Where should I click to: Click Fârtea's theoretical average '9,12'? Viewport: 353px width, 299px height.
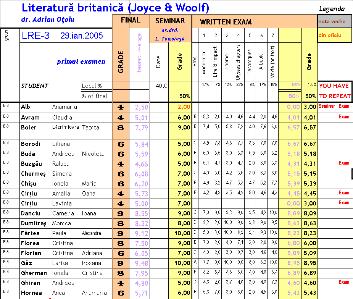point(141,234)
